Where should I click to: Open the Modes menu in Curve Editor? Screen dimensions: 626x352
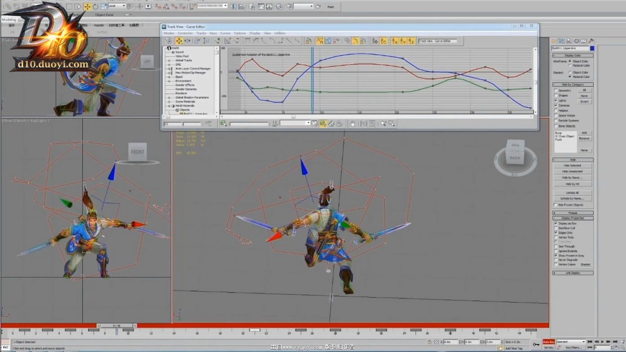pos(169,33)
